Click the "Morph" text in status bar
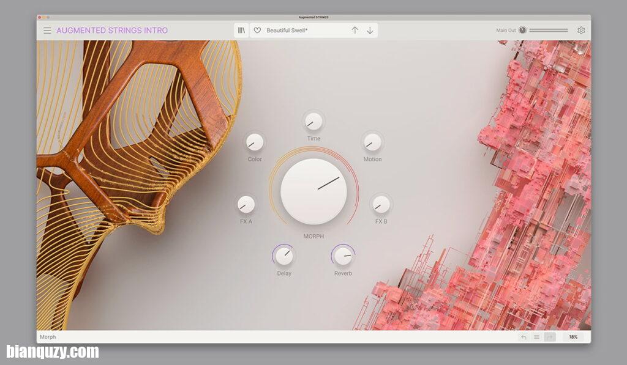The height and width of the screenshot is (365, 627). (x=48, y=337)
